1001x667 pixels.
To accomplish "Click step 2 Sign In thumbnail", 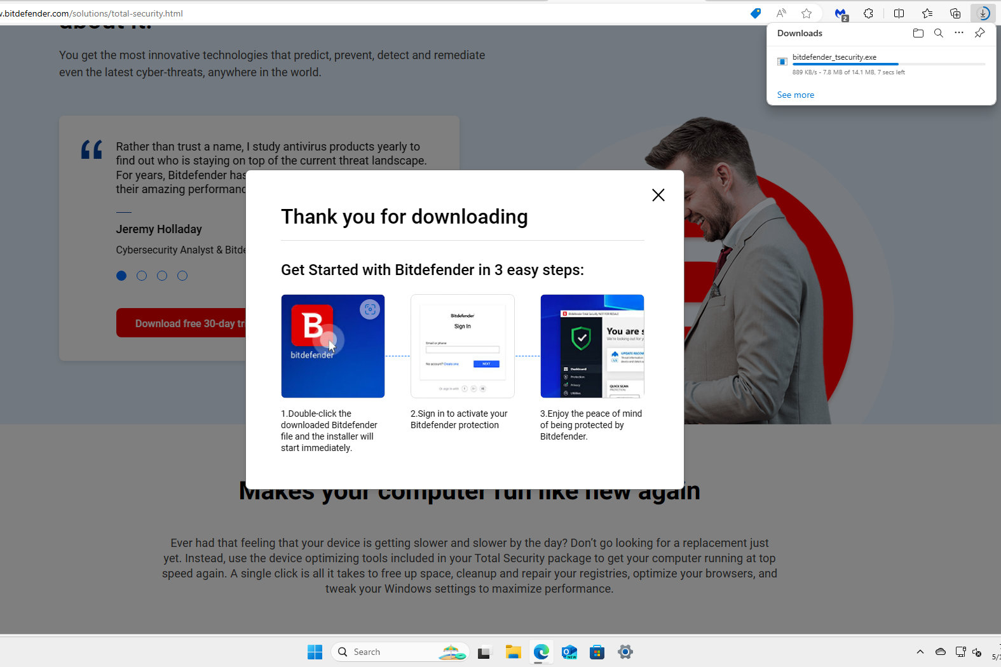I will click(x=463, y=346).
